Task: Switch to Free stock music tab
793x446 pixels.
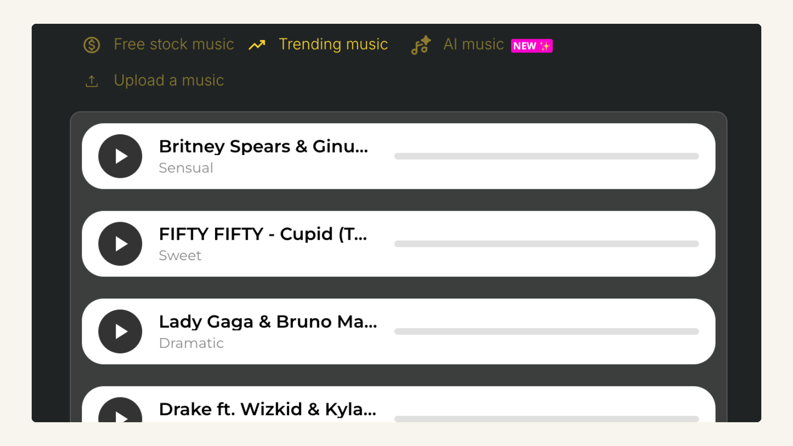Action: (174, 45)
